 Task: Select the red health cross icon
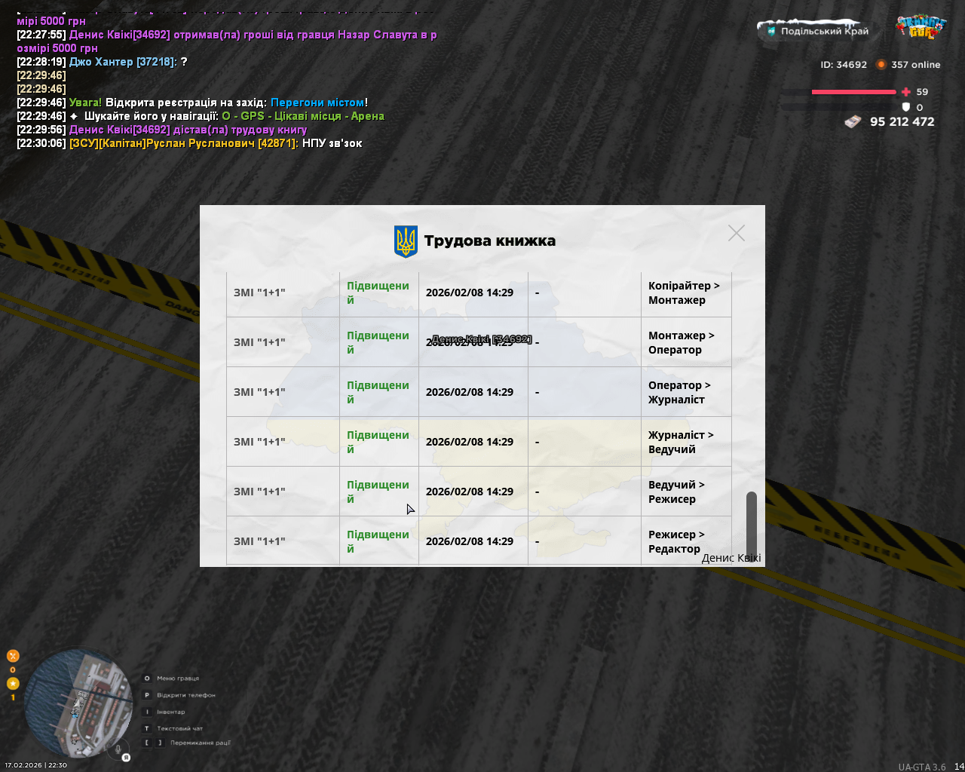tap(906, 90)
